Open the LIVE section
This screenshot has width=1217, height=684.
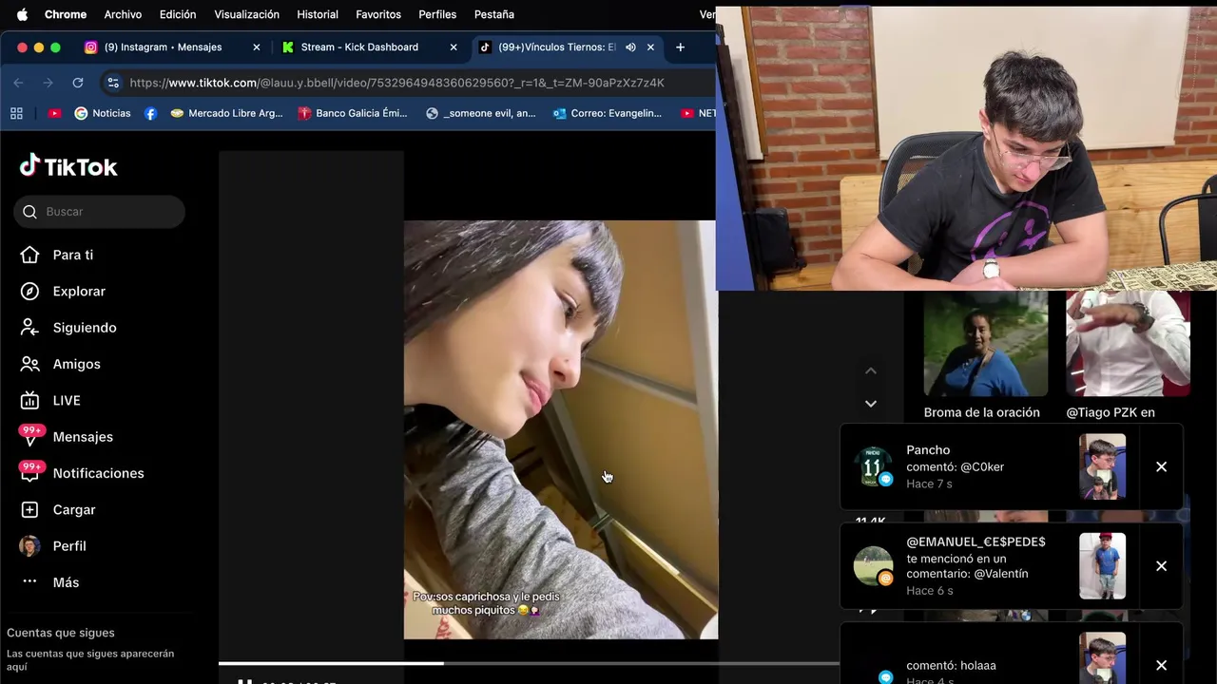(x=50, y=401)
